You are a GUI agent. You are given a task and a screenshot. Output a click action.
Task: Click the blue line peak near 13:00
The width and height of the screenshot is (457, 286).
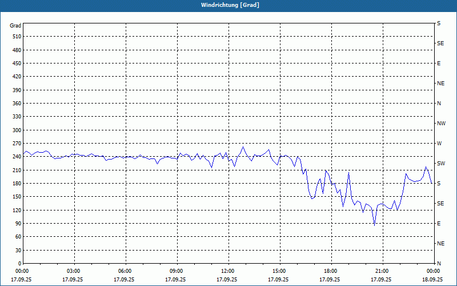point(243,147)
